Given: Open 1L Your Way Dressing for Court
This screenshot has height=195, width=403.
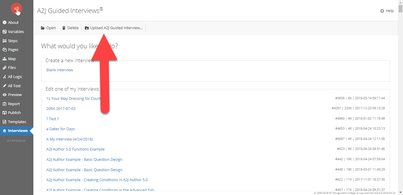Looking at the screenshot, I should coord(73,98).
